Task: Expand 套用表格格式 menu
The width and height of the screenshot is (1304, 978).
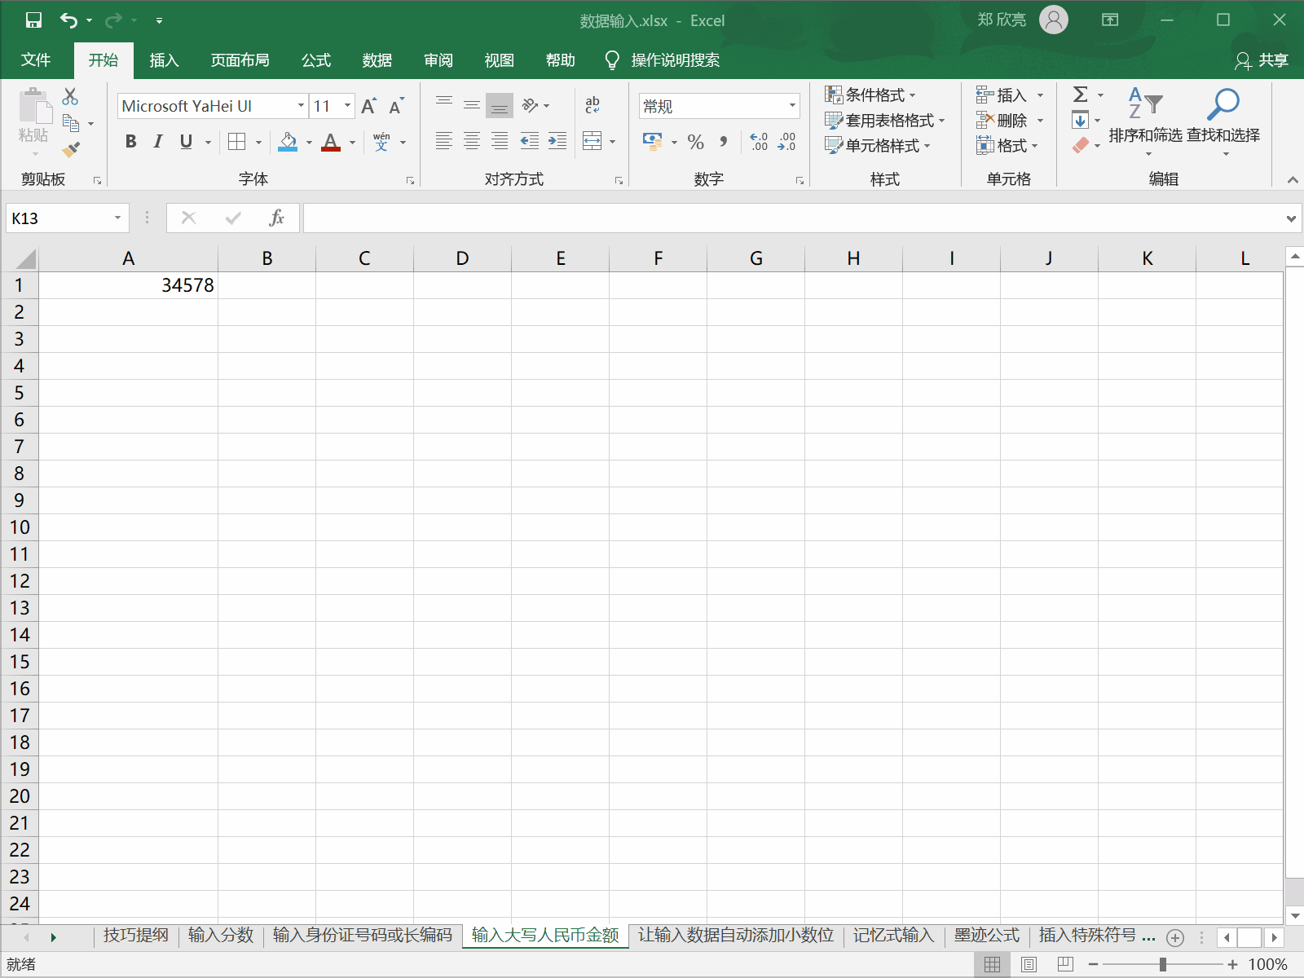Action: tap(885, 120)
